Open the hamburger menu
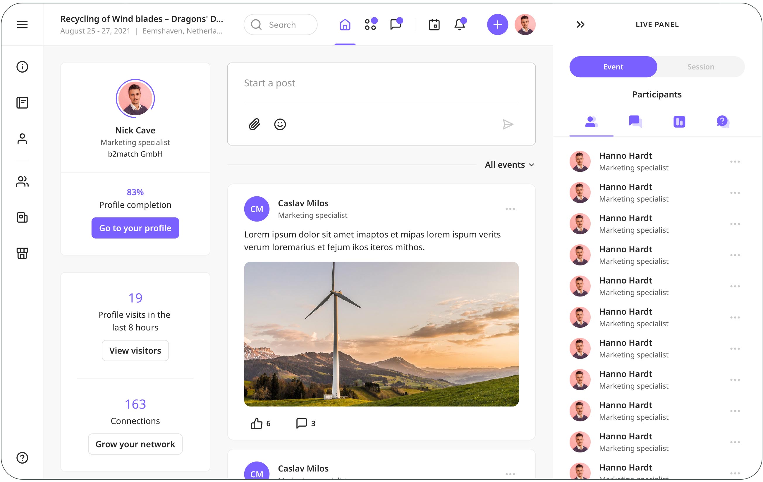This screenshot has width=763, height=482. click(x=22, y=24)
